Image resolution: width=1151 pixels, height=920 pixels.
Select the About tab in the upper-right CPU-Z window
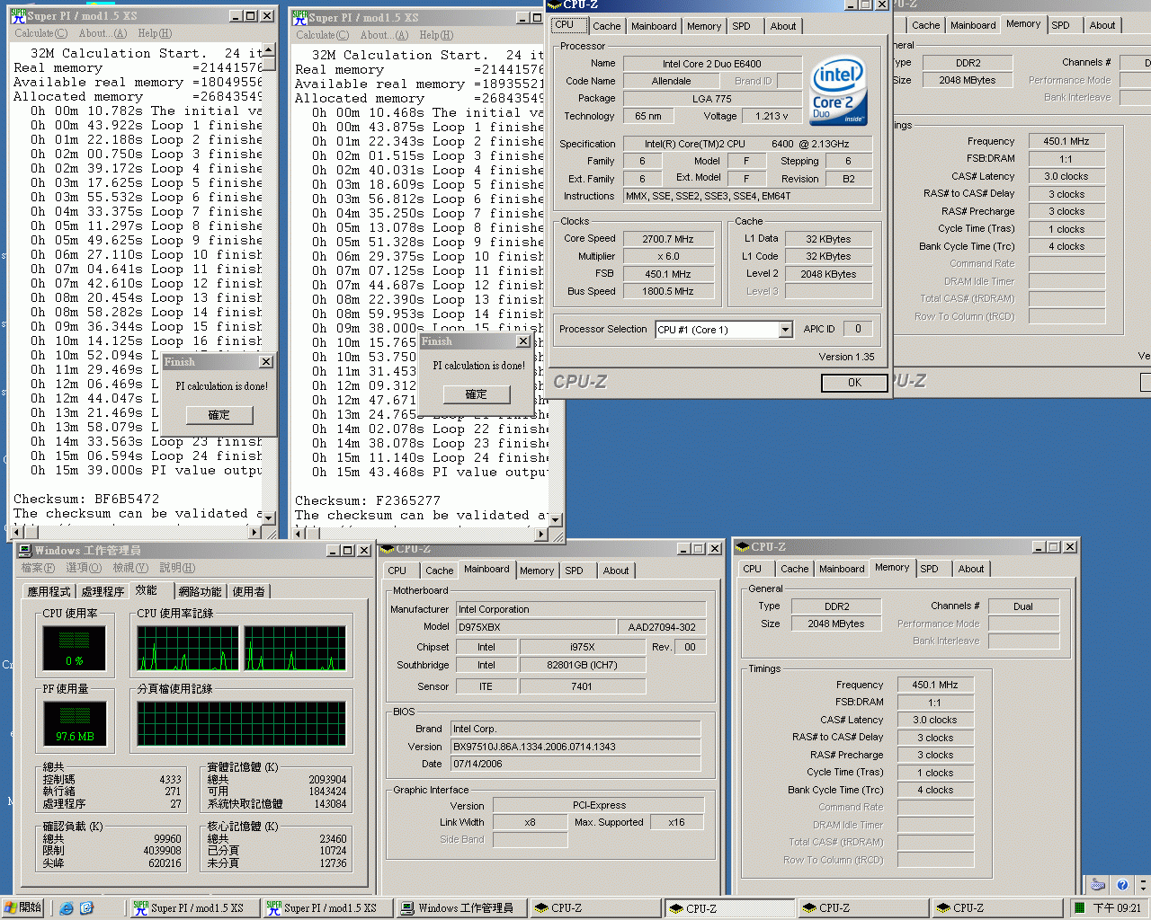point(1102,25)
